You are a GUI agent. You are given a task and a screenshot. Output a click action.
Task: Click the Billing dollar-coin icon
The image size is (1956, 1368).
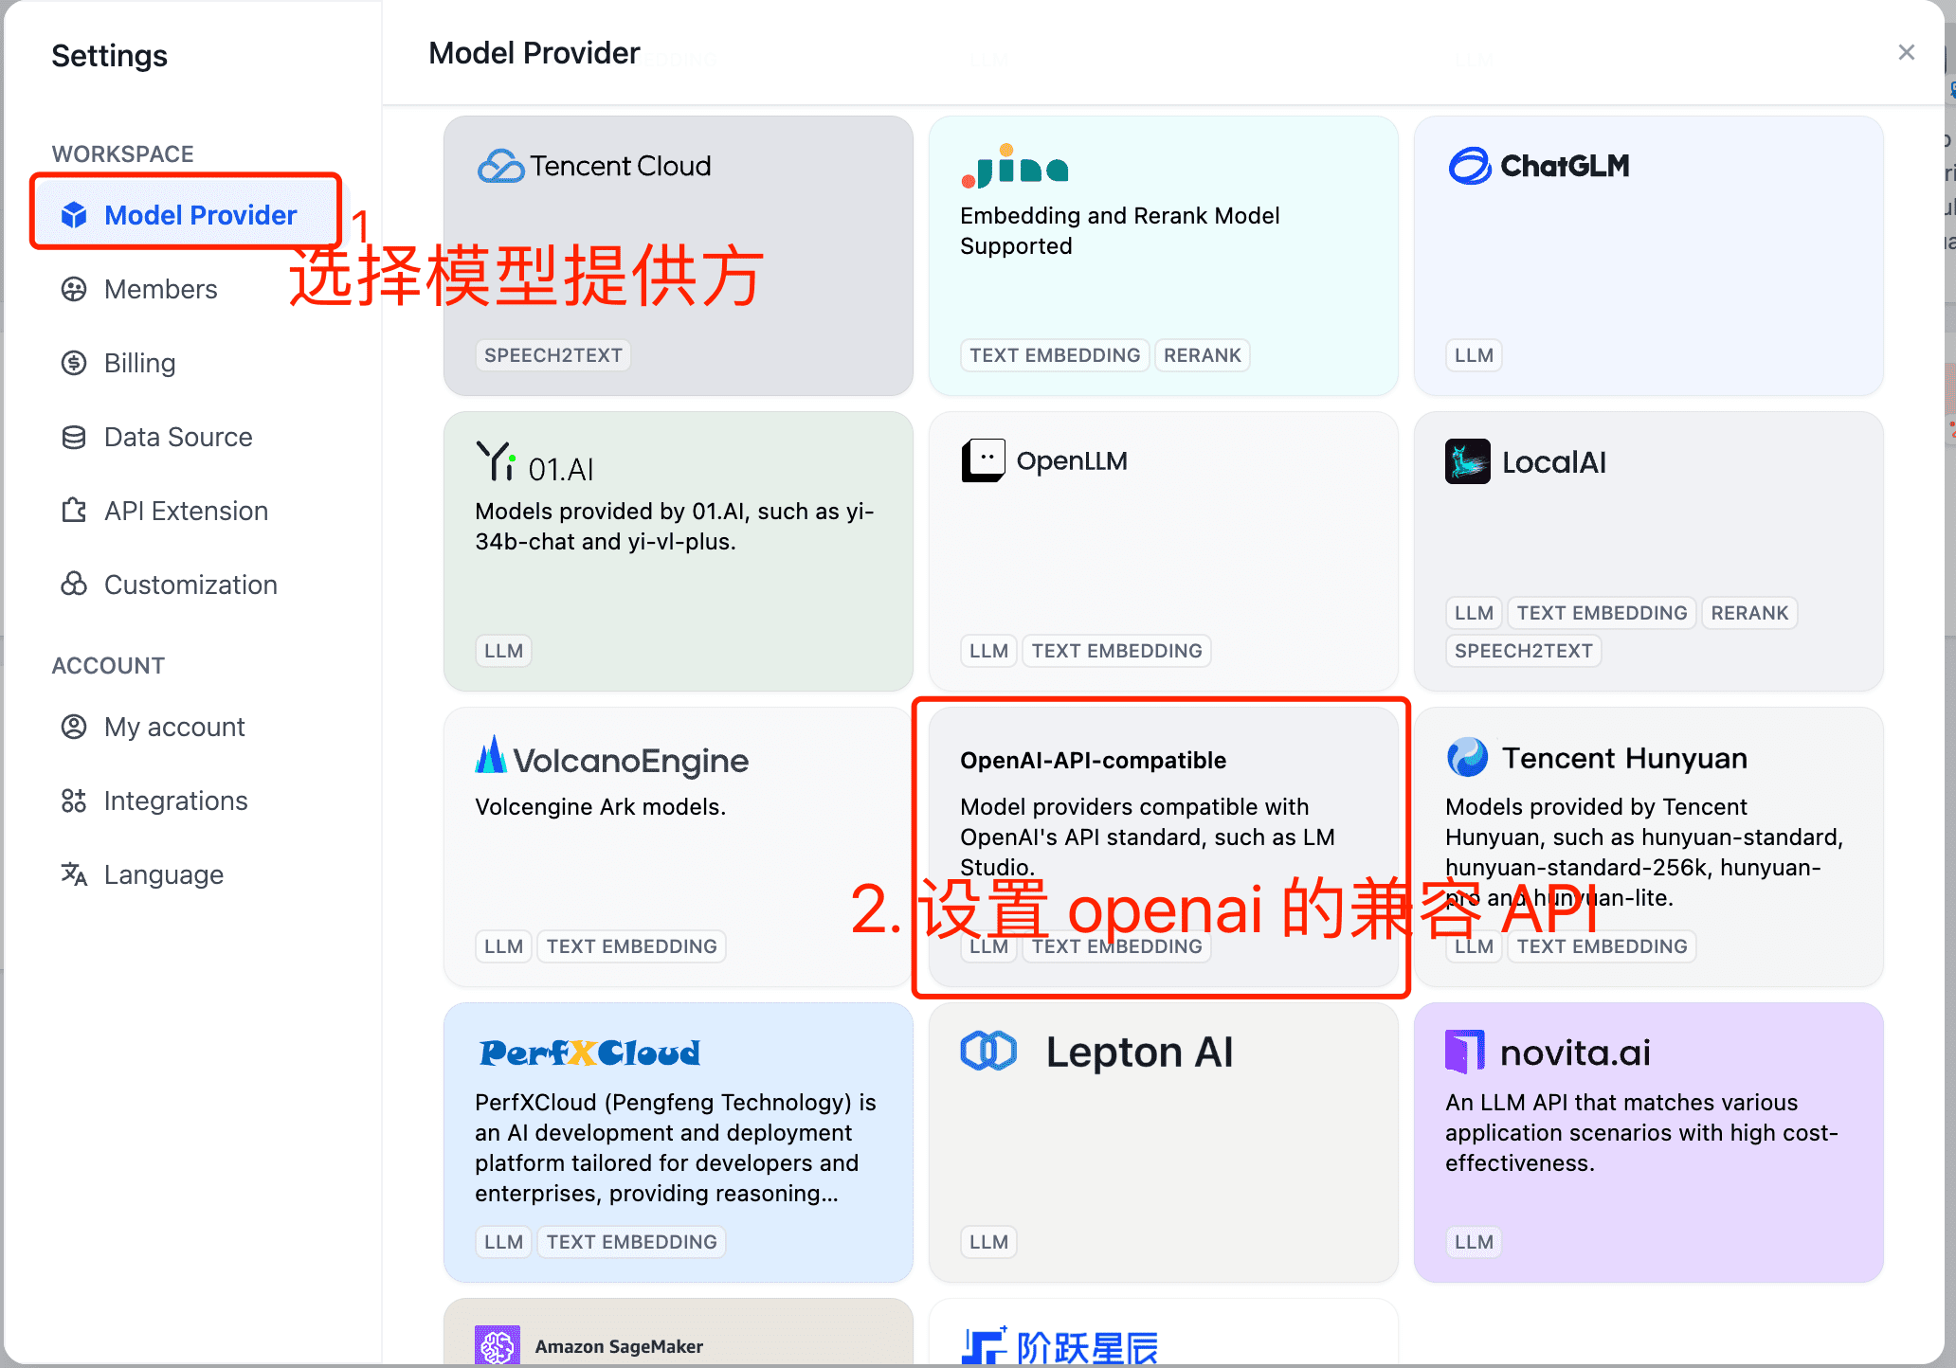(x=74, y=363)
